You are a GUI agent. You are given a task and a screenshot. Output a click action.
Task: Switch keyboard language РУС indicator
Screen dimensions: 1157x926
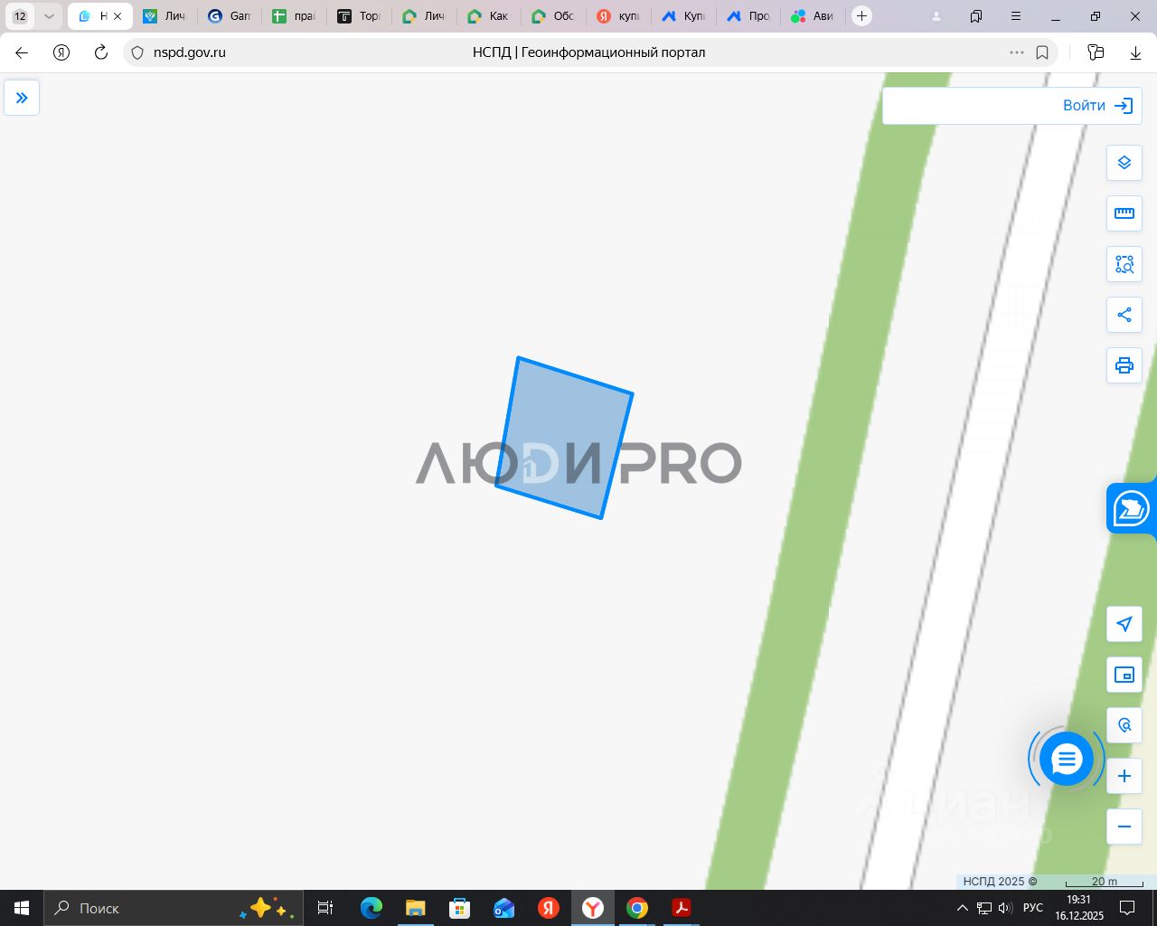(x=1032, y=908)
